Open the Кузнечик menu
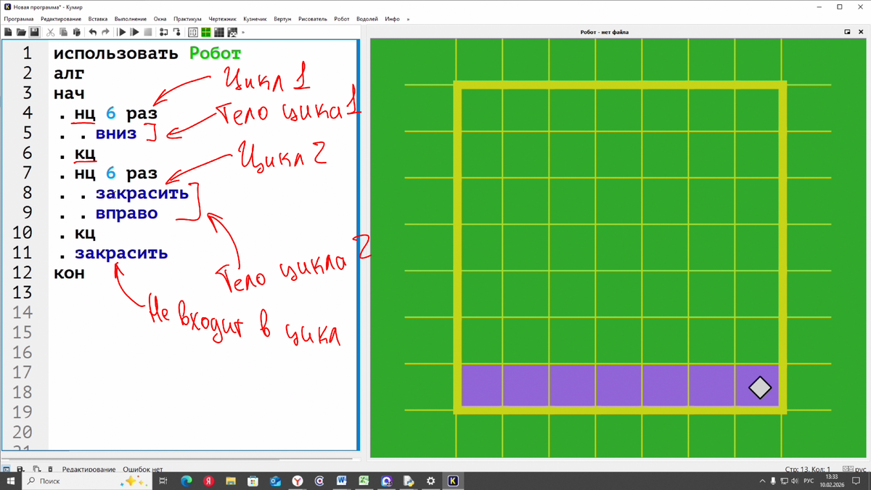Viewport: 871px width, 490px height. tap(255, 19)
